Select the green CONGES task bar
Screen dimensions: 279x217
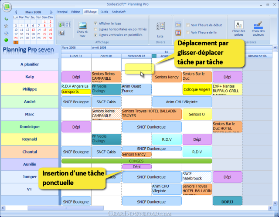pos(136,161)
